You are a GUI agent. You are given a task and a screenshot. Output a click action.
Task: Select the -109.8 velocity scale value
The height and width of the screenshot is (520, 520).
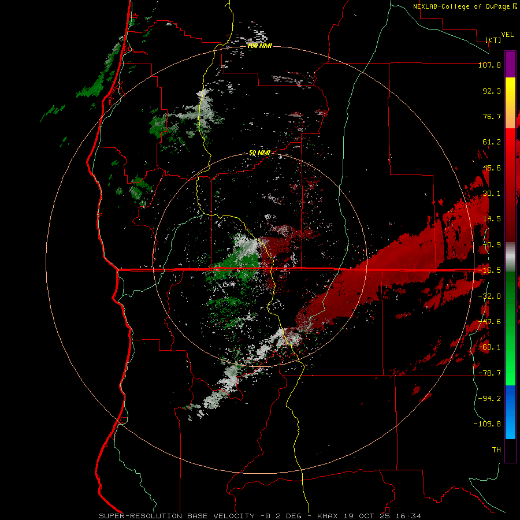point(487,424)
